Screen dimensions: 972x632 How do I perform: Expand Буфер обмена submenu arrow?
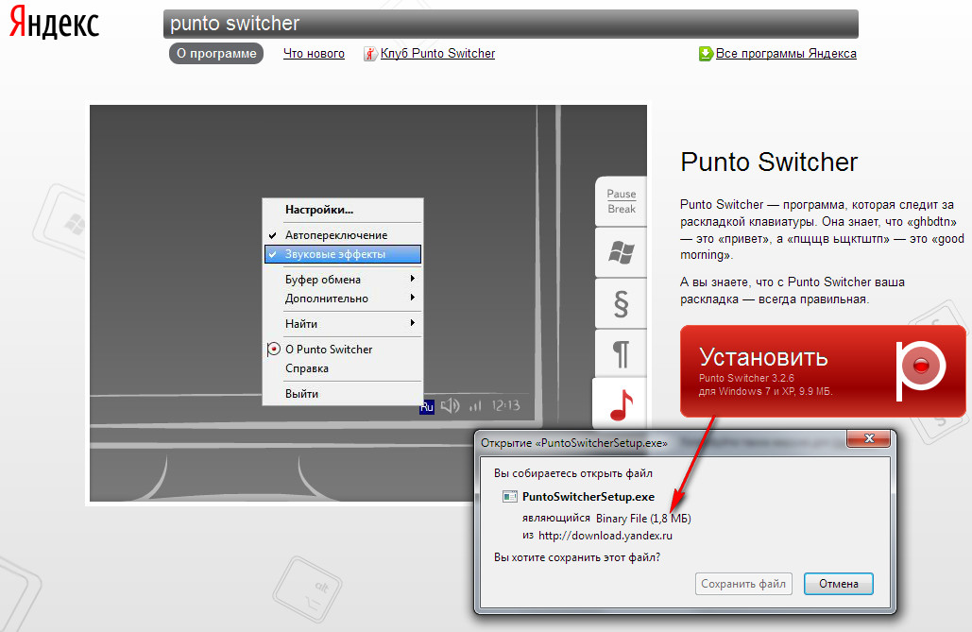(x=412, y=279)
